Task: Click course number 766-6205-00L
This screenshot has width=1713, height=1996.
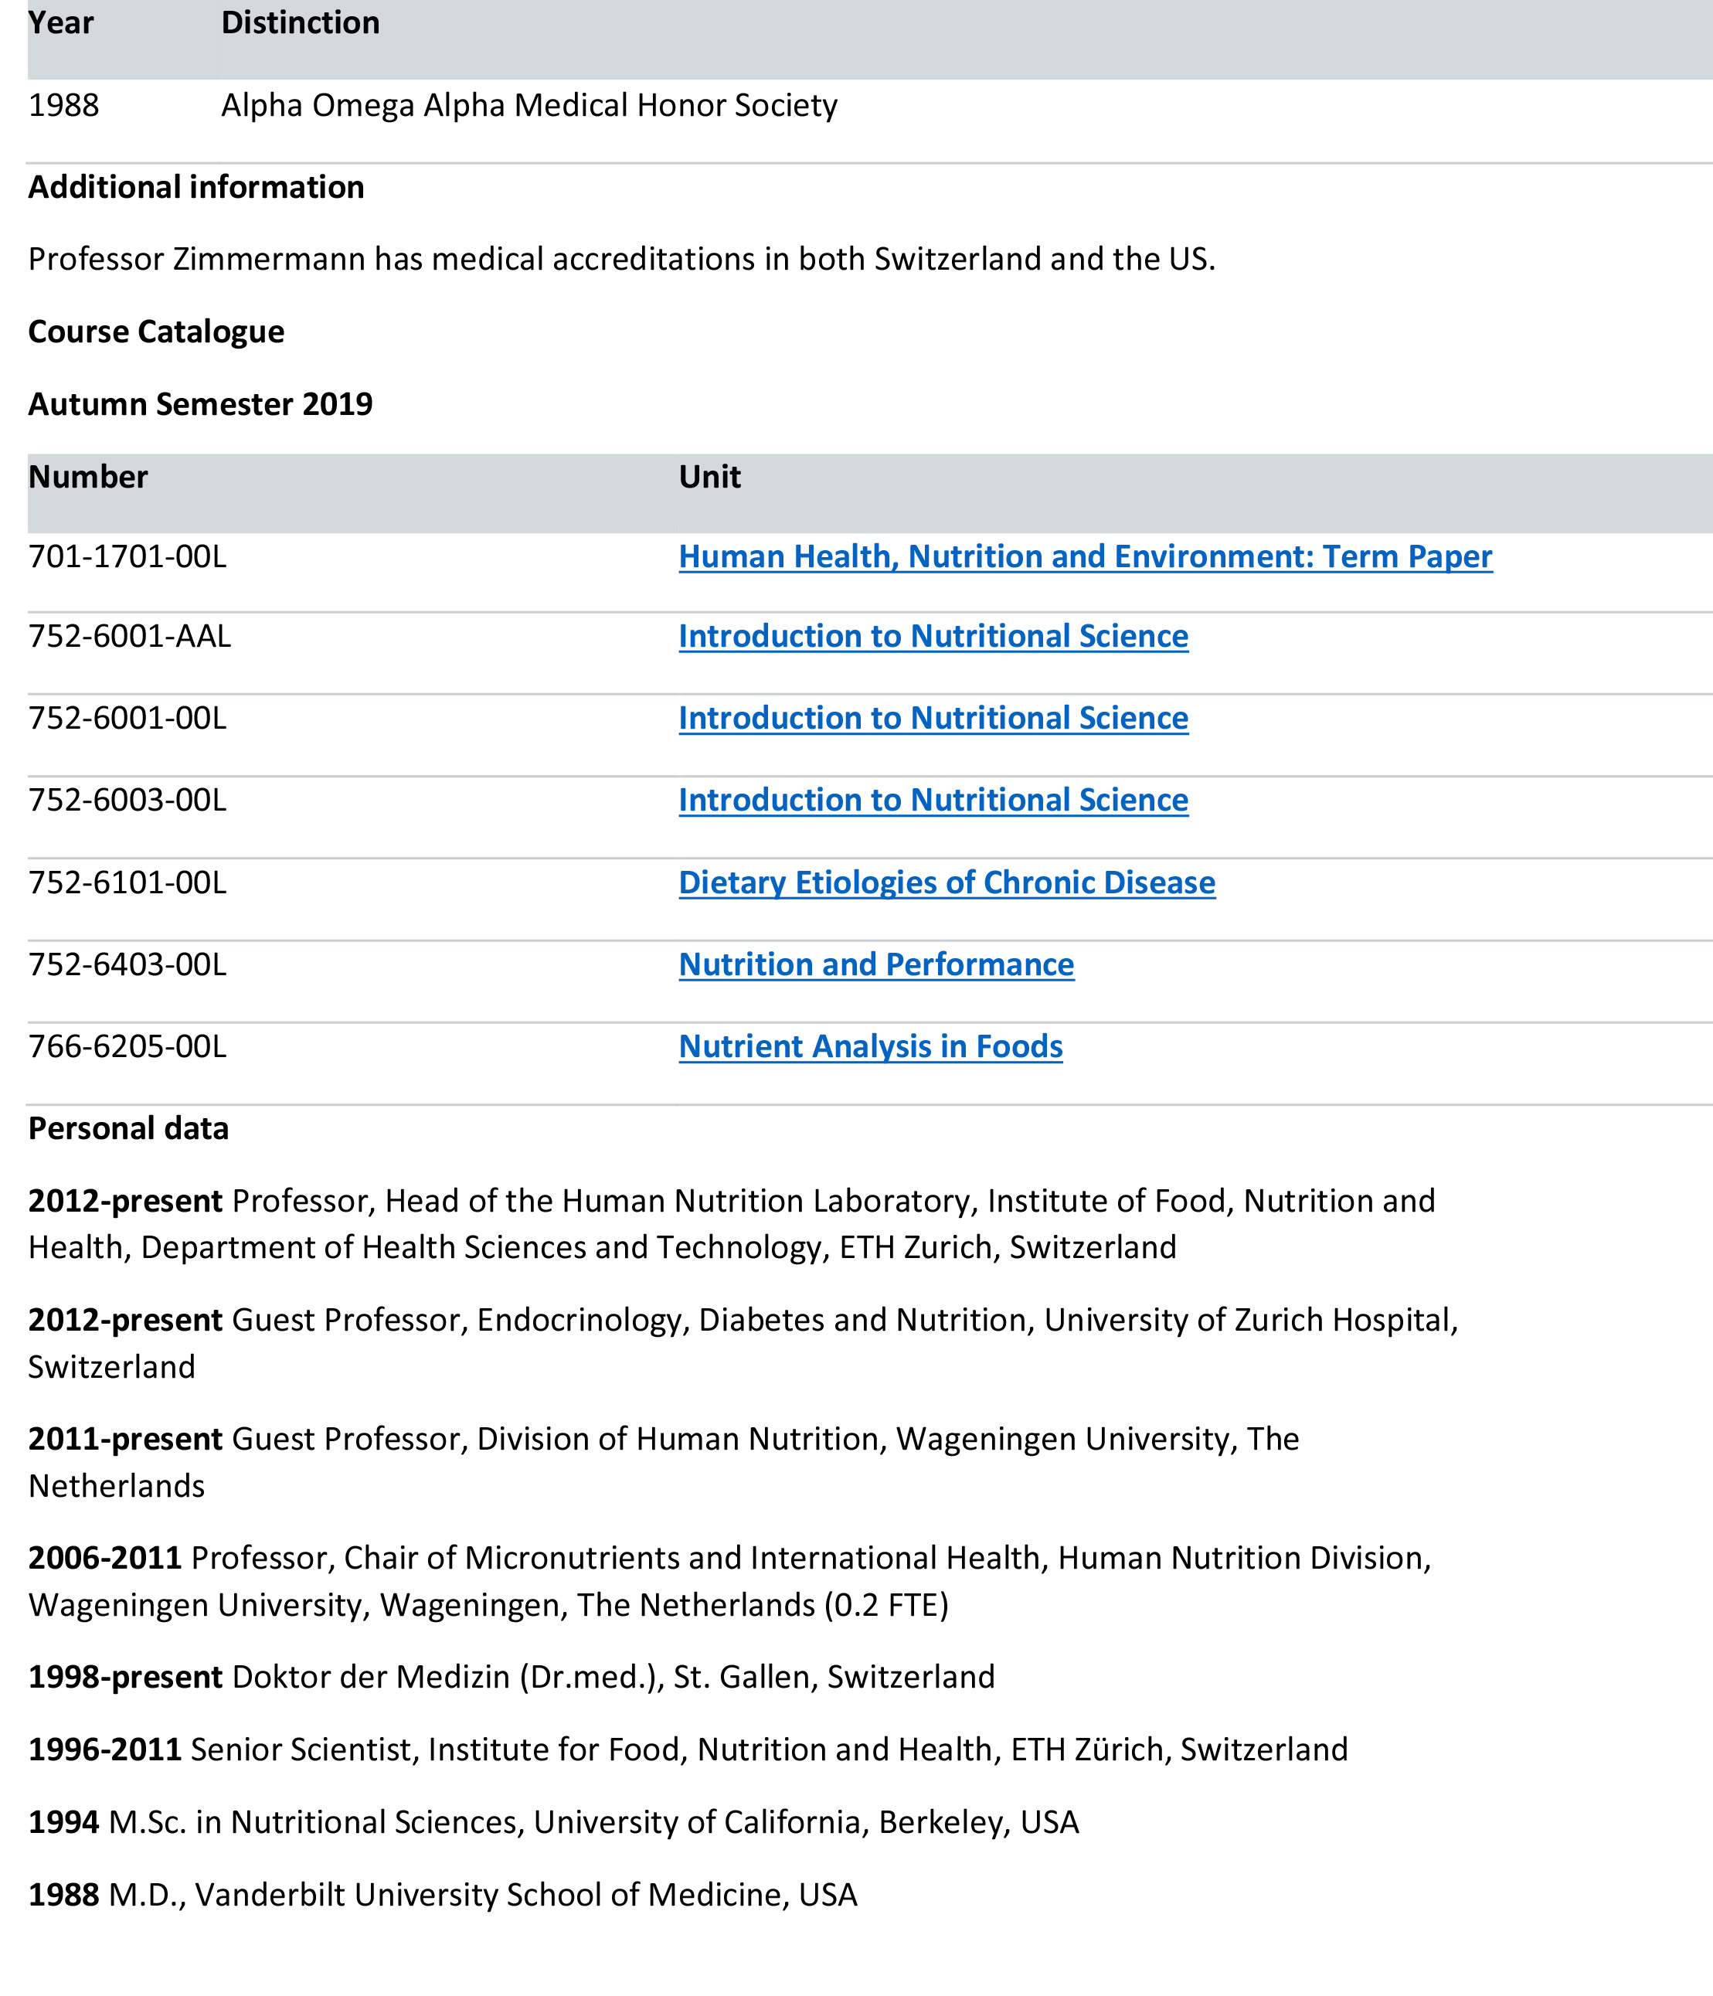Action: 127,1047
